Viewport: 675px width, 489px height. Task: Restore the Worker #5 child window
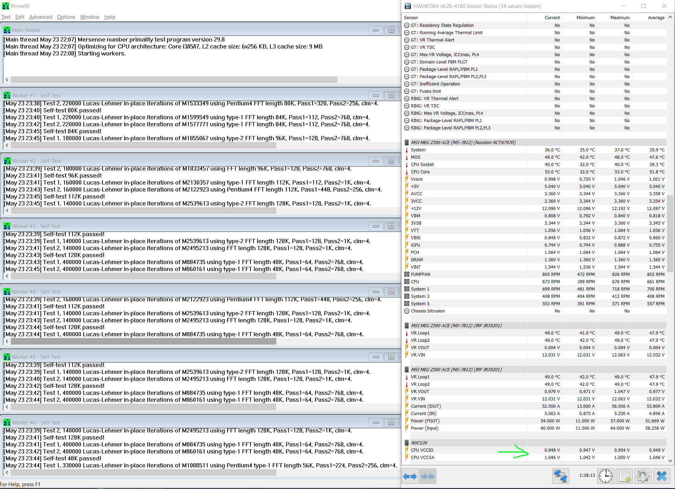[391, 357]
